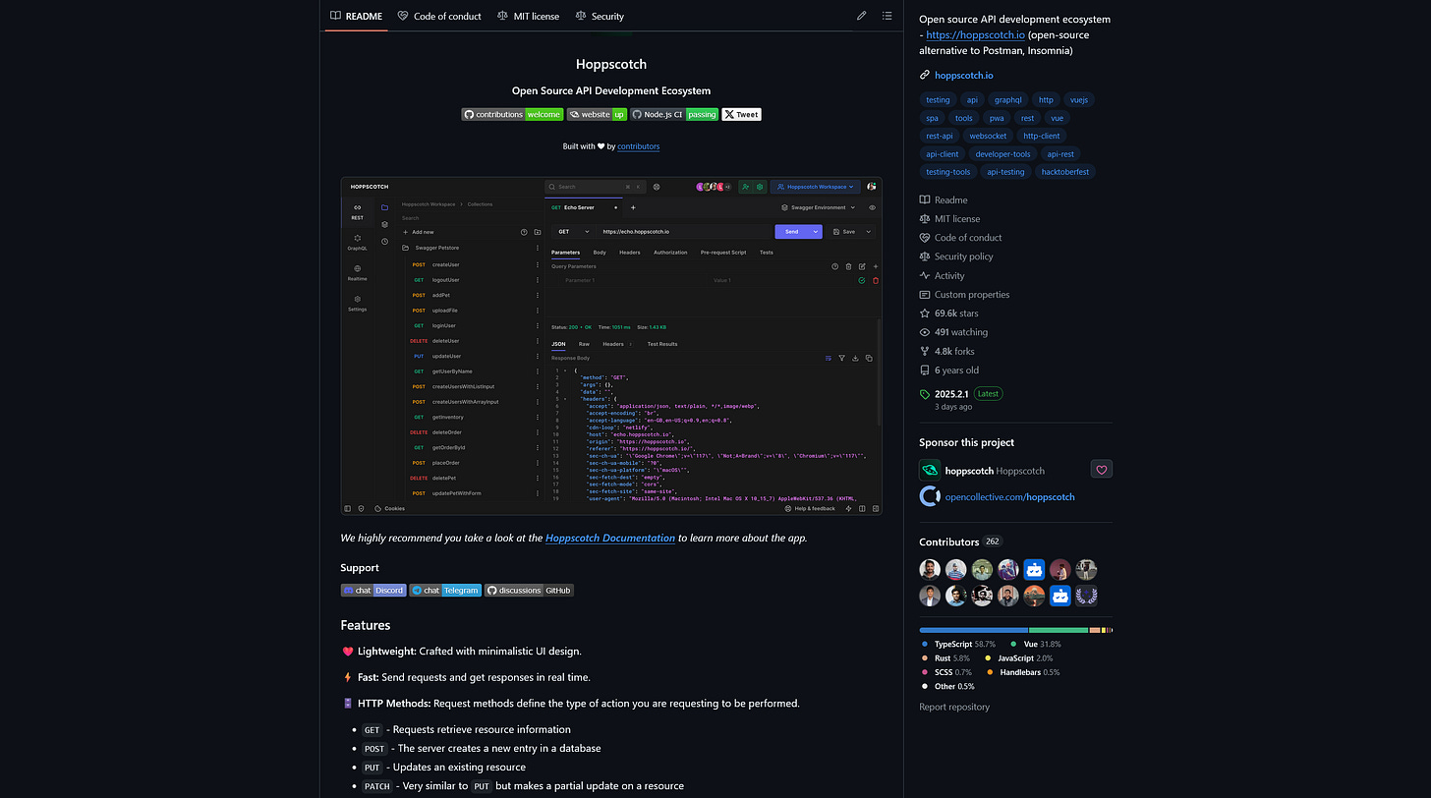View the 4.8k forks link

[946, 351]
